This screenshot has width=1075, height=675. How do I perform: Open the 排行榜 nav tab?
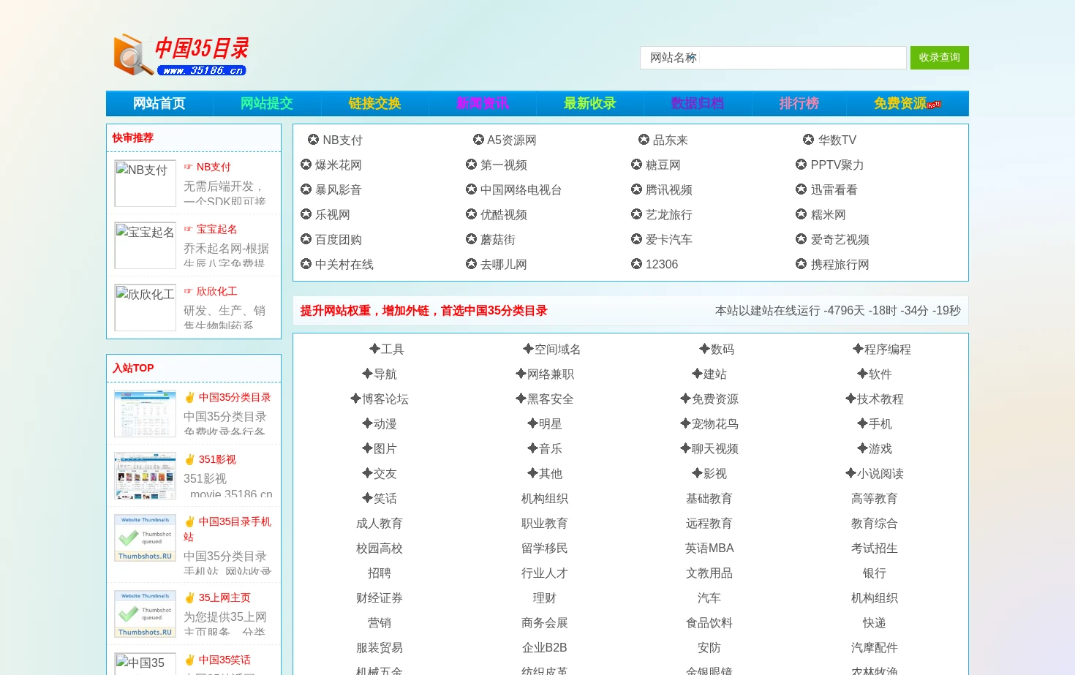point(799,103)
